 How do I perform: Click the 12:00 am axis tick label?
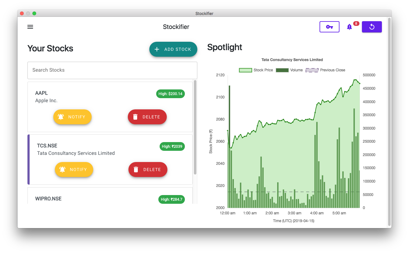click(228, 213)
